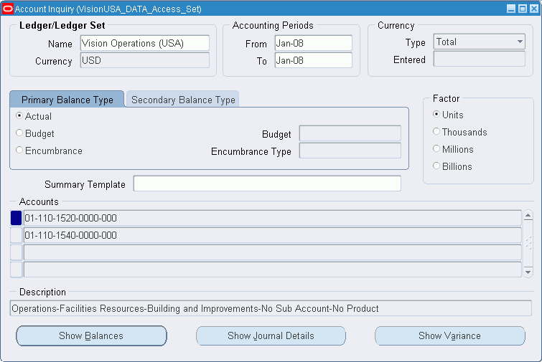This screenshot has width=542, height=362.
Task: Maximize the Account Inquiry window
Action: (x=523, y=9)
